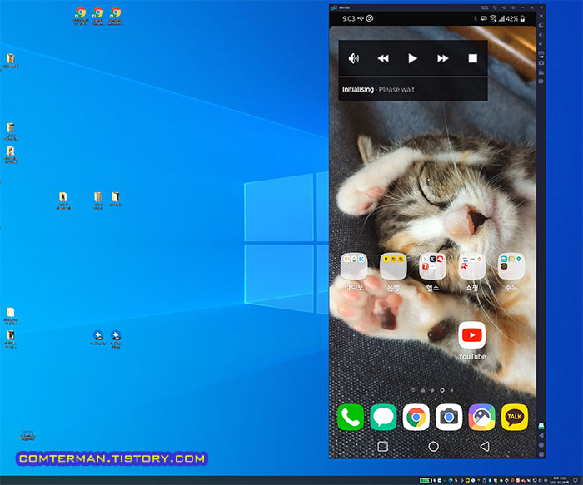Click the 'Initialising - Please wait' status text
The height and width of the screenshot is (485, 583).
(x=378, y=89)
